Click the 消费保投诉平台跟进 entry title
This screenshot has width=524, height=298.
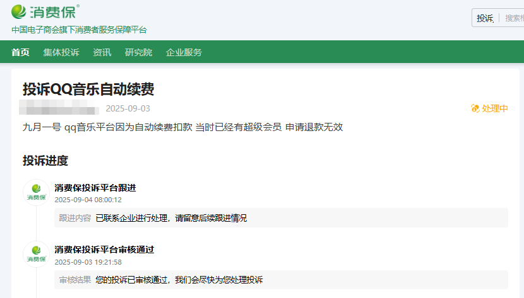click(95, 188)
